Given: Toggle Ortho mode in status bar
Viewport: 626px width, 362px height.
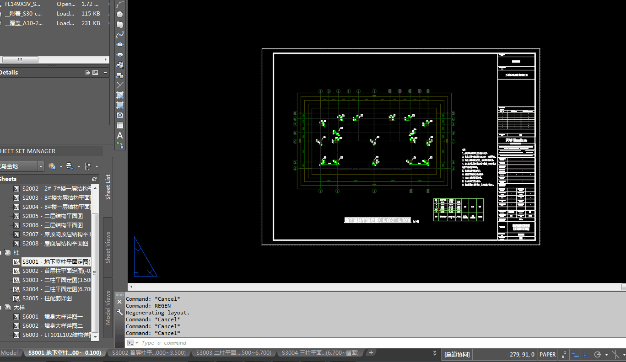Looking at the screenshot, I should [586, 355].
